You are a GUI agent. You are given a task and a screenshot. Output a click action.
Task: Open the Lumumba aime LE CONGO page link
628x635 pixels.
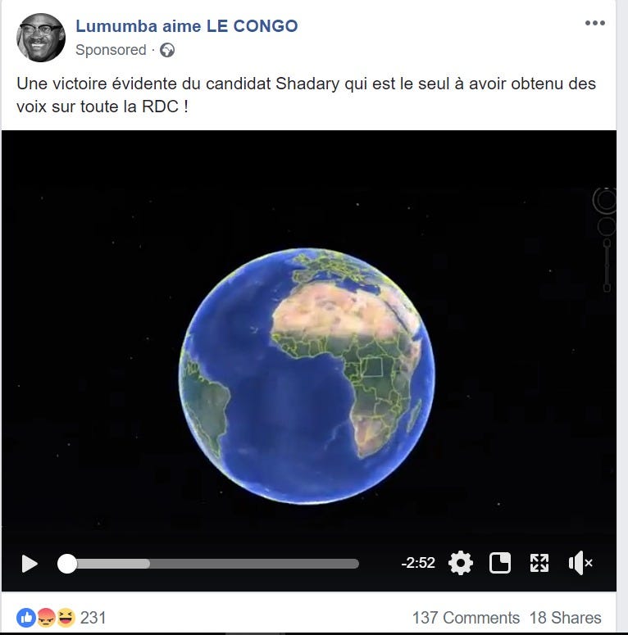point(186,26)
